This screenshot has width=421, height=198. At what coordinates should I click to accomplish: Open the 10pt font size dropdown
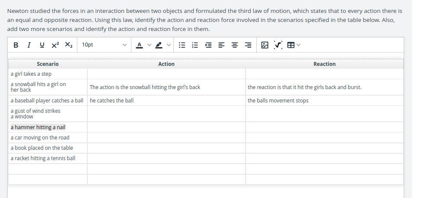coord(104,45)
